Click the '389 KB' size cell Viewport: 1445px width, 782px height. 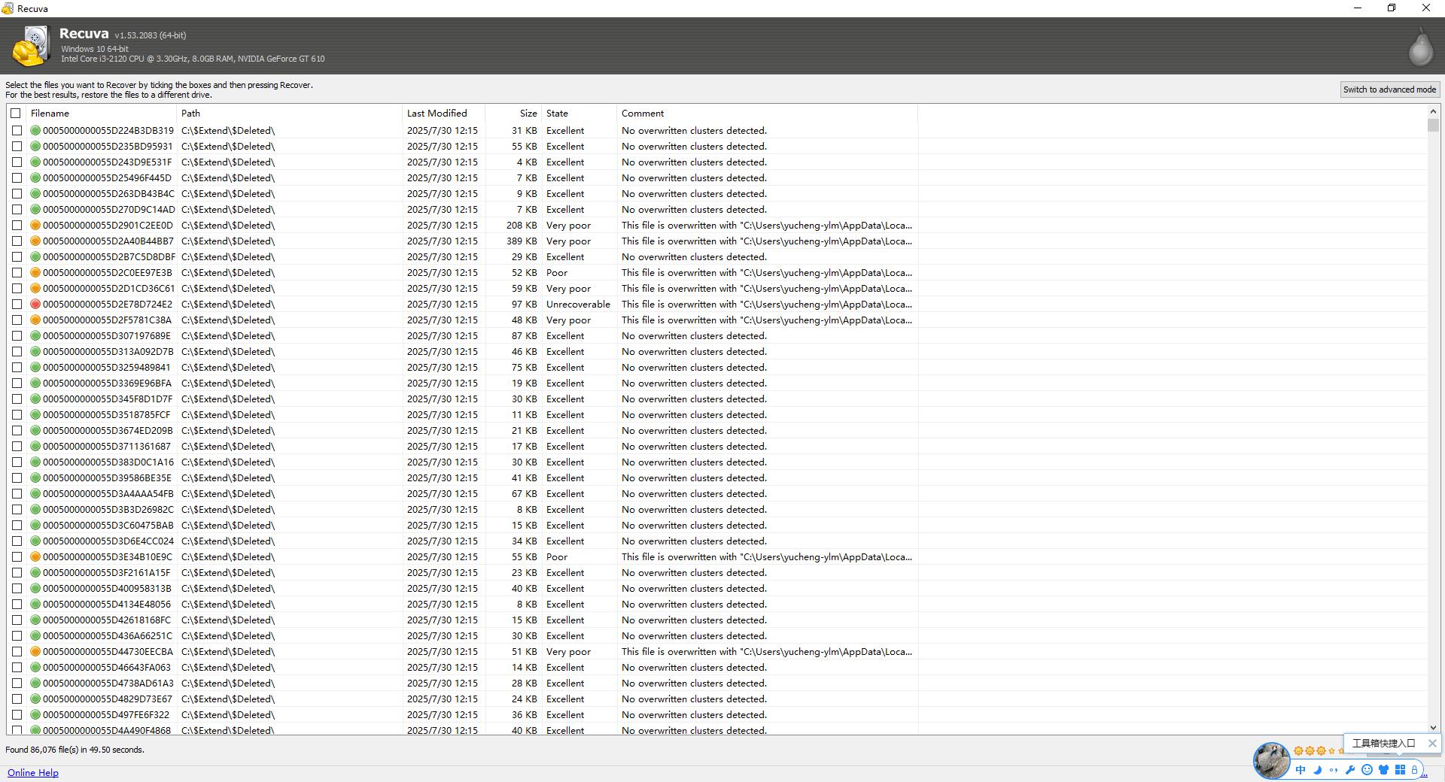(x=522, y=241)
